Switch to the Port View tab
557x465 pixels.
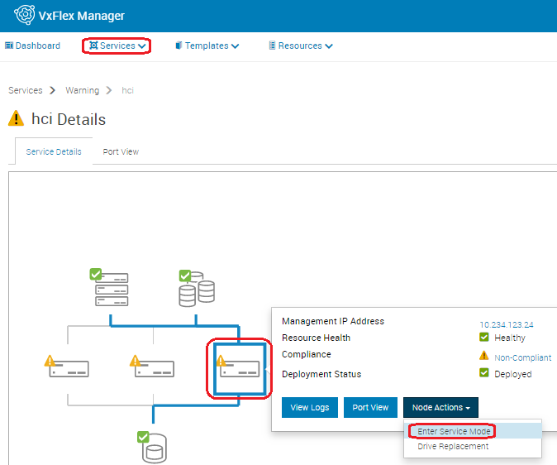pos(121,151)
